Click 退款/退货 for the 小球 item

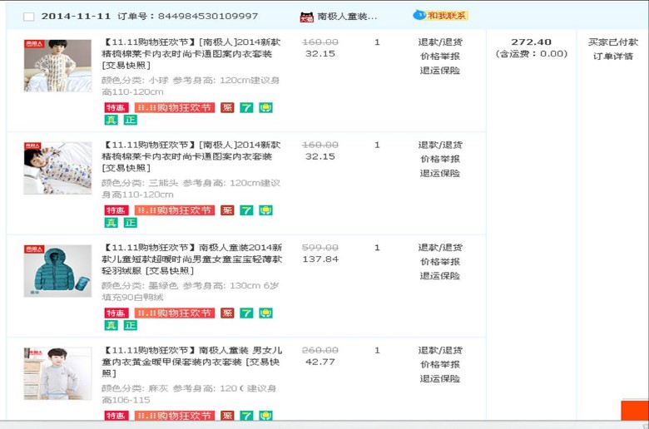(440, 42)
